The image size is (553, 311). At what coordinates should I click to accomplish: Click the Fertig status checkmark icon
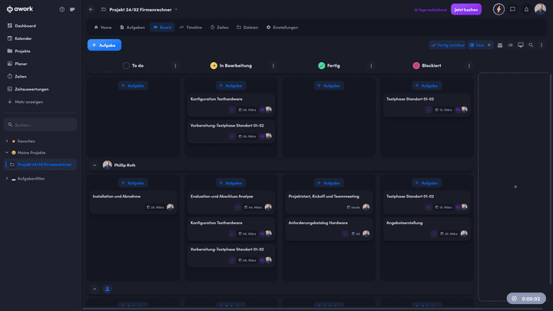(x=322, y=65)
